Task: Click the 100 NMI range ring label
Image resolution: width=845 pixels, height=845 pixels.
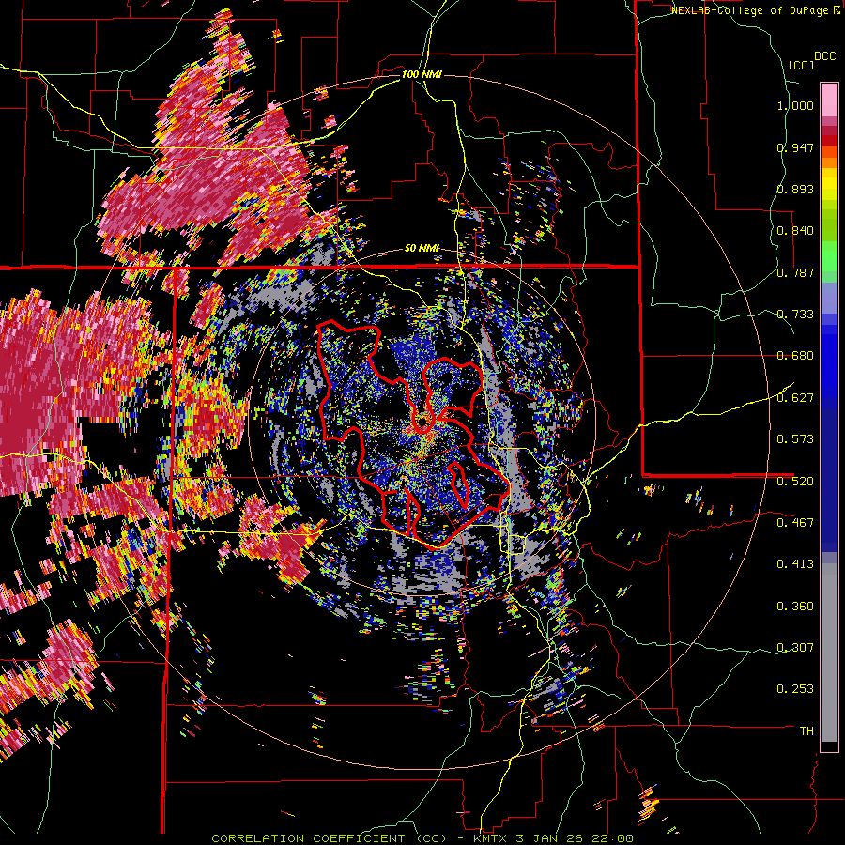Action: (422, 74)
